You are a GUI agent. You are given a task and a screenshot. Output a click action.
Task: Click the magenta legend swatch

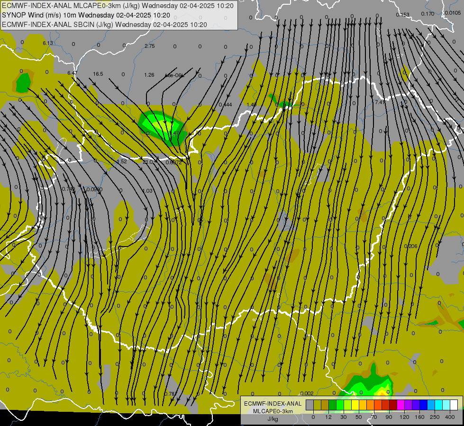pos(400,405)
